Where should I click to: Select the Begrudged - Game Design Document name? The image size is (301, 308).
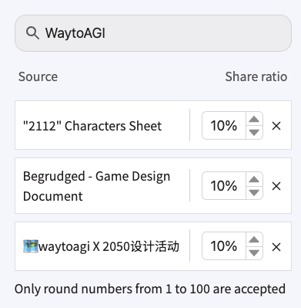tap(96, 186)
